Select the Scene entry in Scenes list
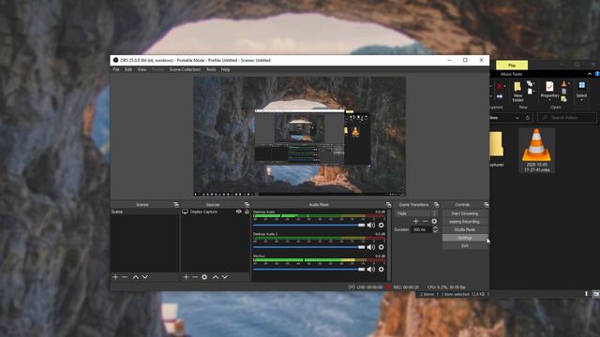600x337 pixels. pos(144,212)
